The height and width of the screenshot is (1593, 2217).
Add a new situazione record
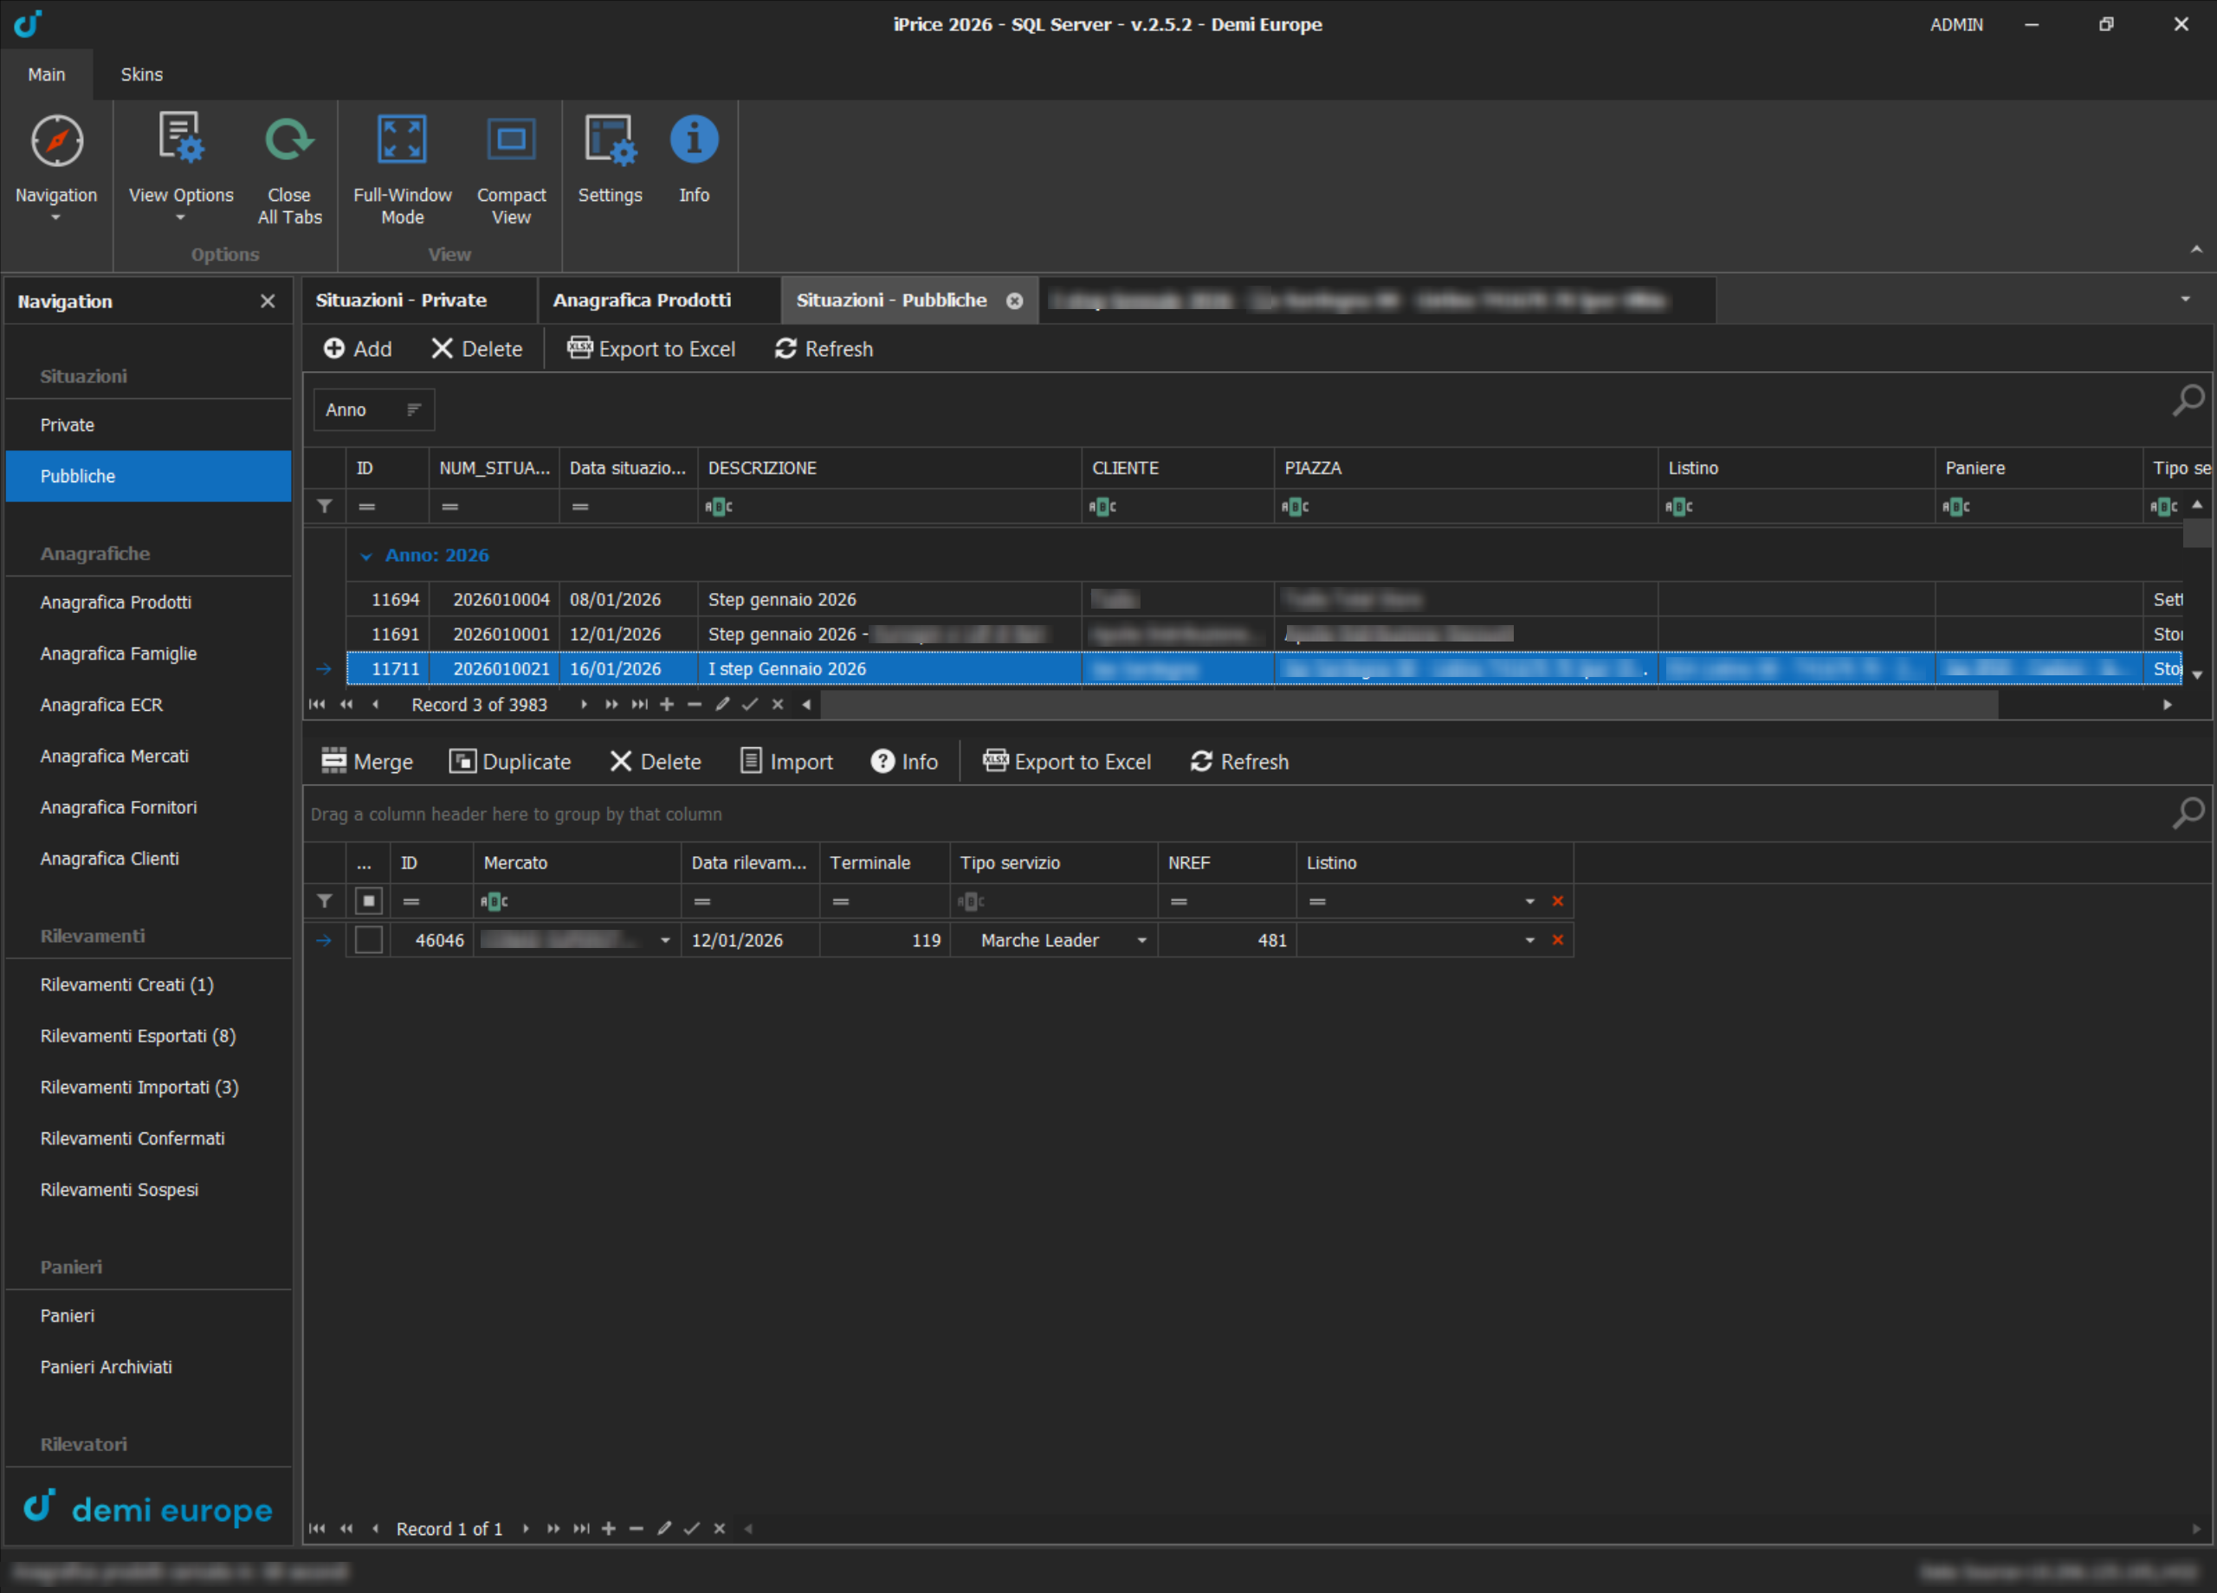[x=358, y=349]
